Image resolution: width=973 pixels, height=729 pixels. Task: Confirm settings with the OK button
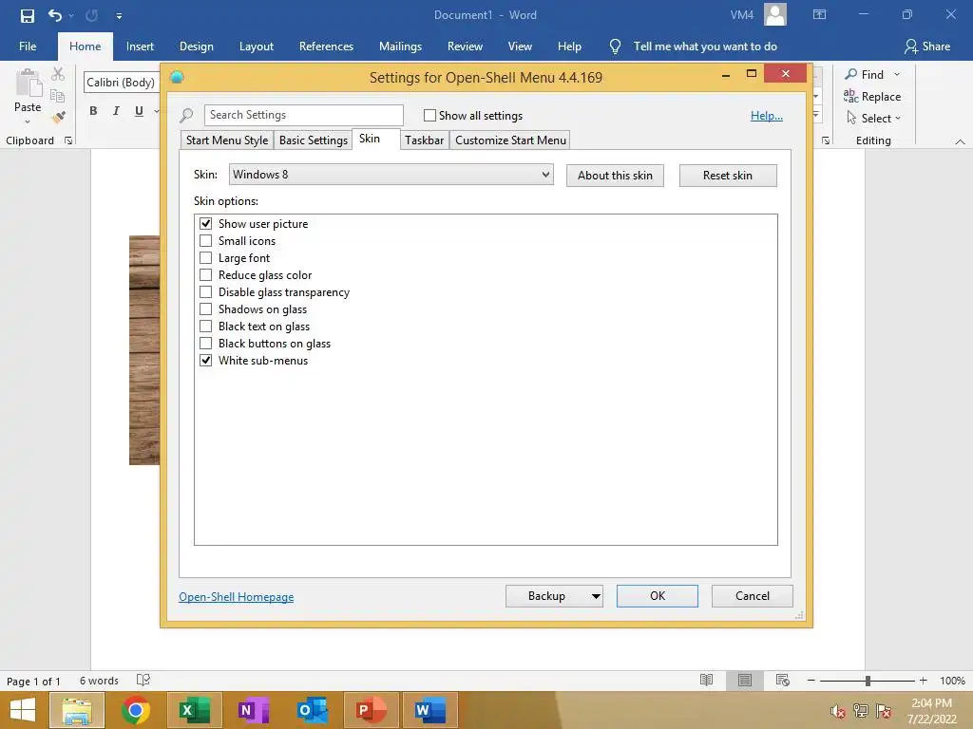point(658,596)
